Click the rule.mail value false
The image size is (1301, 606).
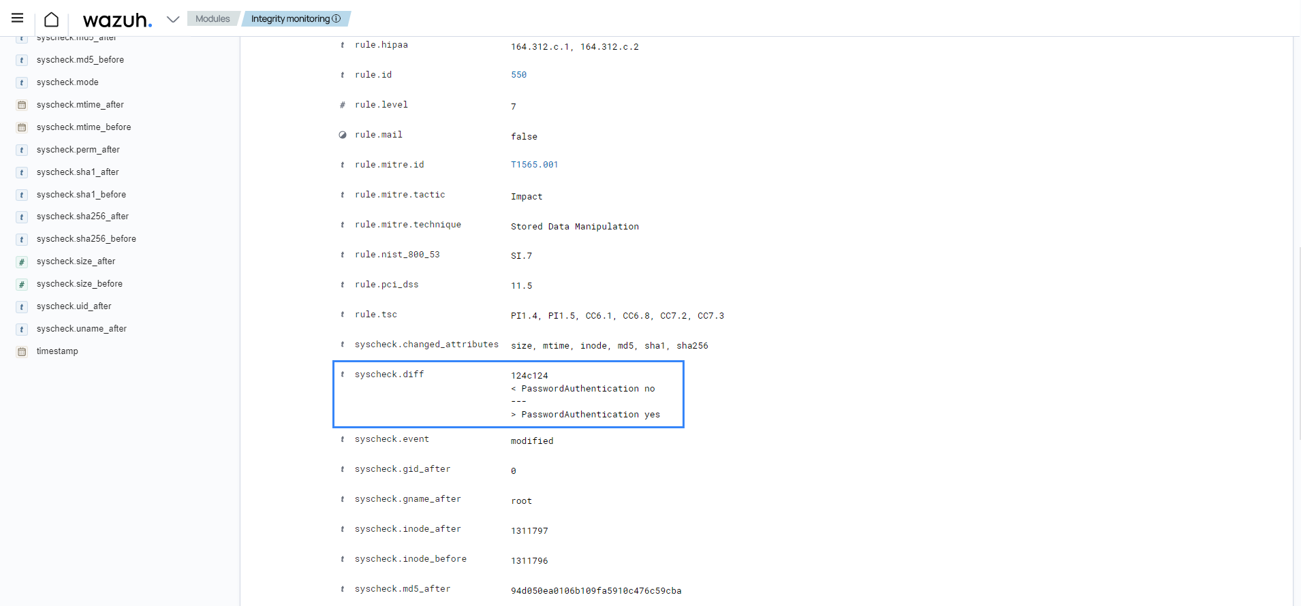click(524, 137)
